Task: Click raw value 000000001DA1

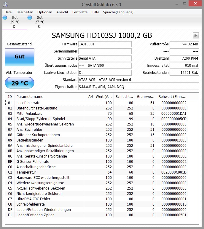Action: coord(174,114)
